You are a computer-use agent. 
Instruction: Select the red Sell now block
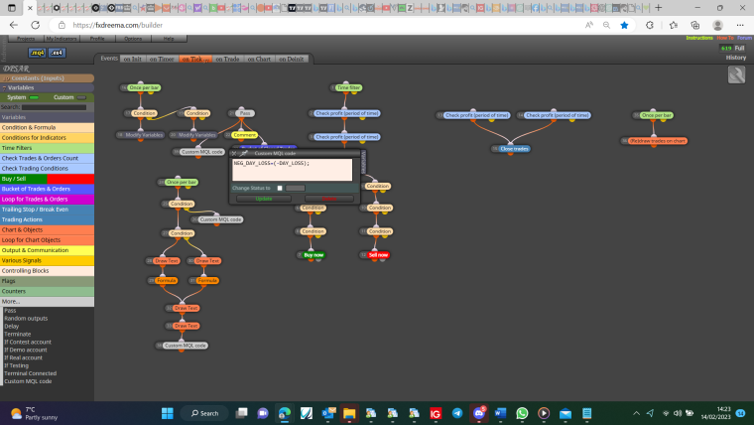click(378, 255)
